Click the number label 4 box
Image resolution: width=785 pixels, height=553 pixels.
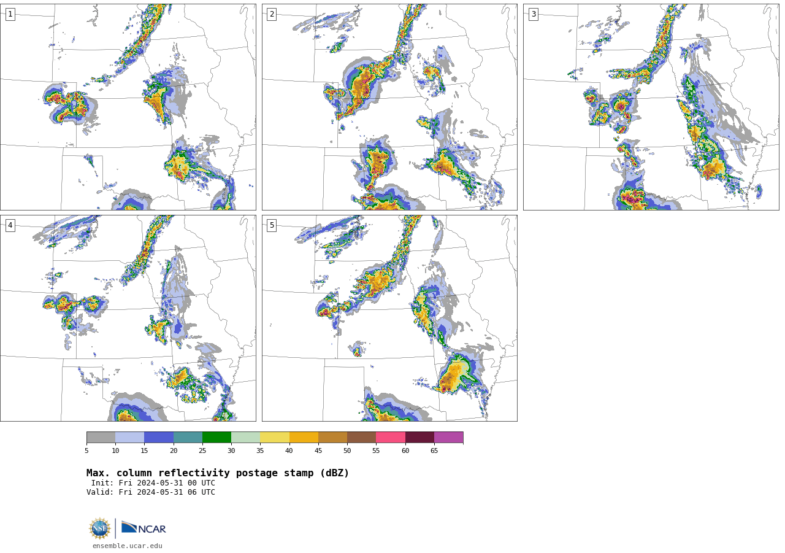tap(10, 225)
